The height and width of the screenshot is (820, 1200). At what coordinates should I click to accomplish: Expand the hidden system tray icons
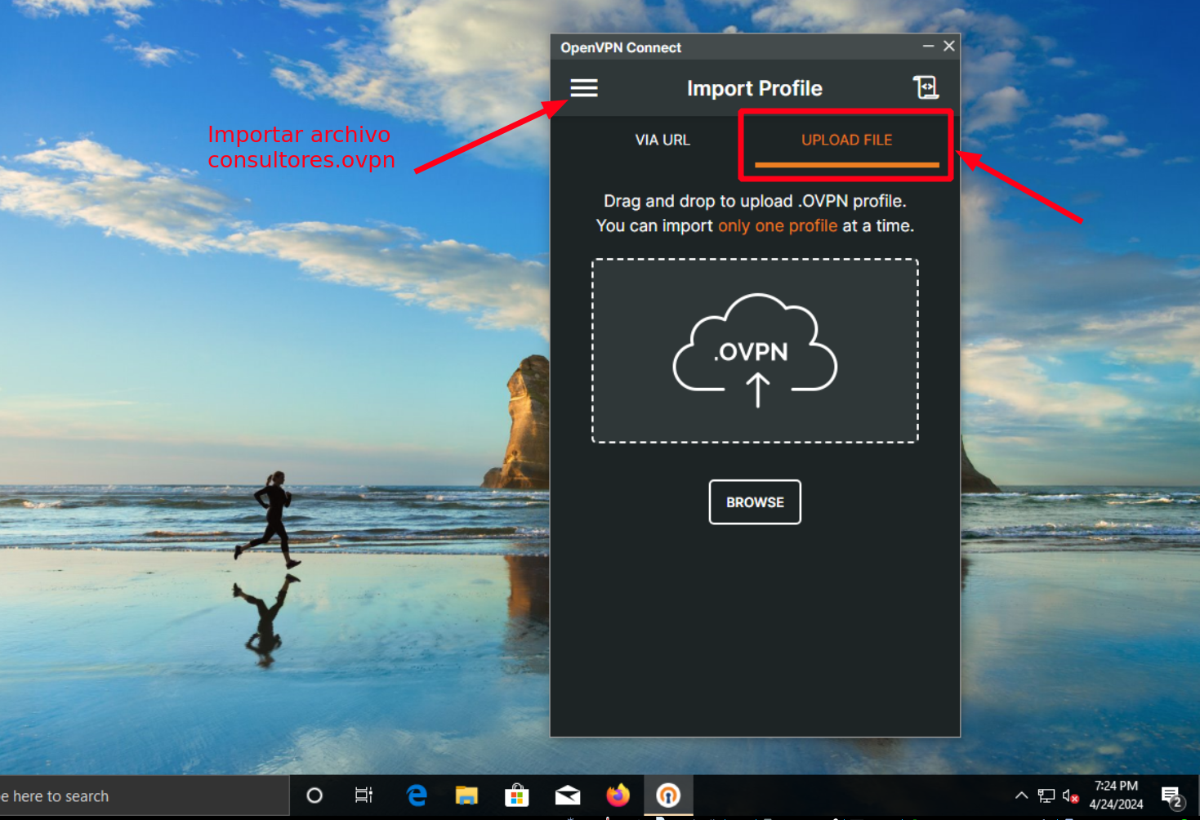click(x=1021, y=795)
